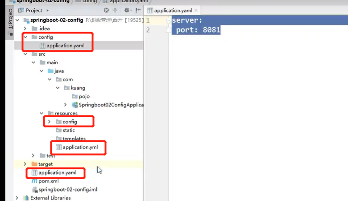The width and height of the screenshot is (348, 201).
Task: Click the locate/scroll-from-source target icon
Action: tap(106, 10)
